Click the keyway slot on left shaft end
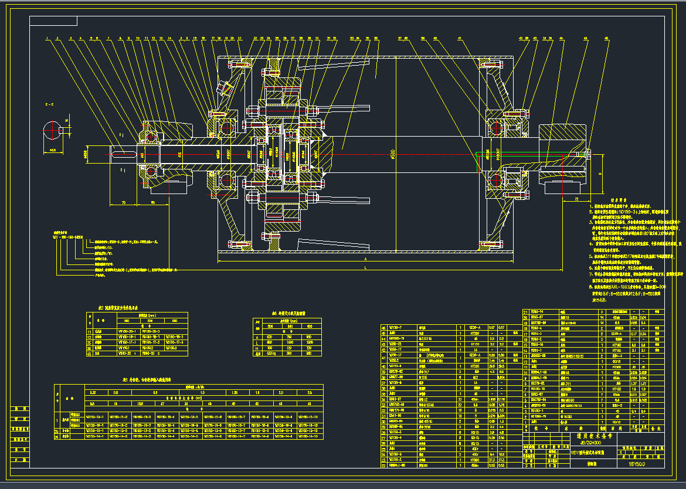The width and height of the screenshot is (686, 489). click(125, 154)
